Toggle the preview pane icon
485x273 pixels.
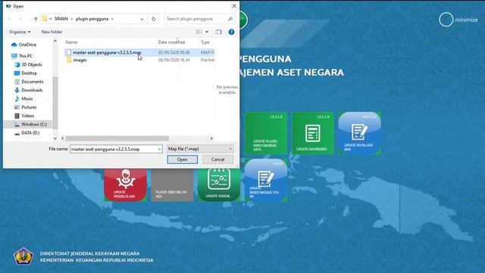218,32
